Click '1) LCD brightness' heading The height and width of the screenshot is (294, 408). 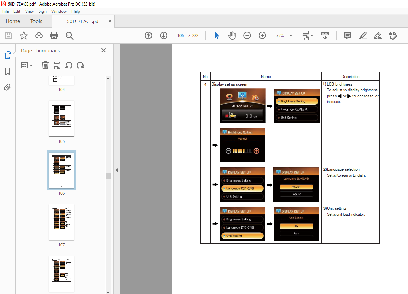coord(338,84)
